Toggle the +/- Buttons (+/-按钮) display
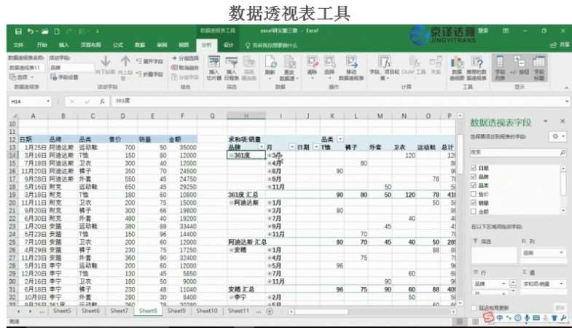 520,69
